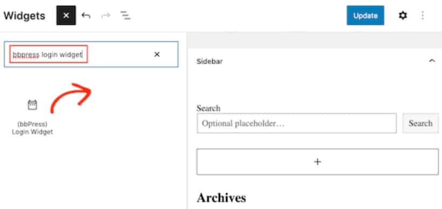Redo the reverted change
The image size is (442, 209).
(x=105, y=16)
